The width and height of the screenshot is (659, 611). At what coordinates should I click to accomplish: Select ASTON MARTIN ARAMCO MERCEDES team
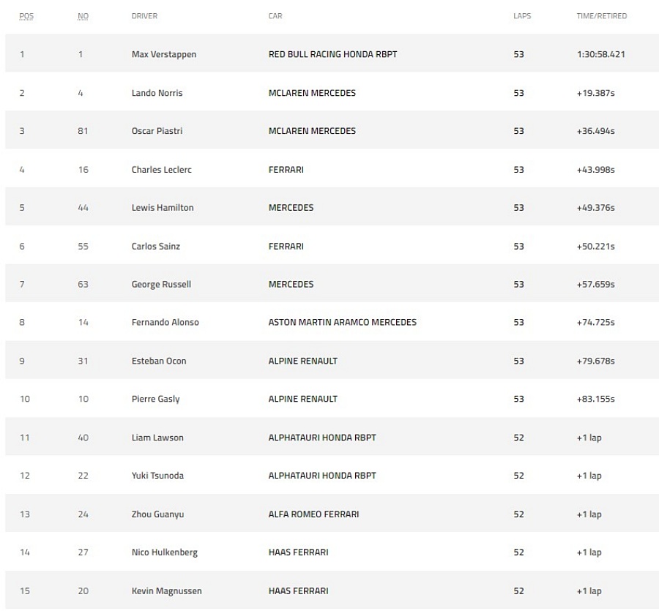343,322
